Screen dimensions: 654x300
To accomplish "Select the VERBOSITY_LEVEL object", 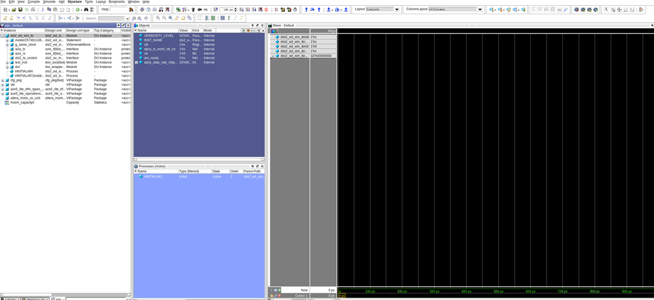I will point(199,36).
